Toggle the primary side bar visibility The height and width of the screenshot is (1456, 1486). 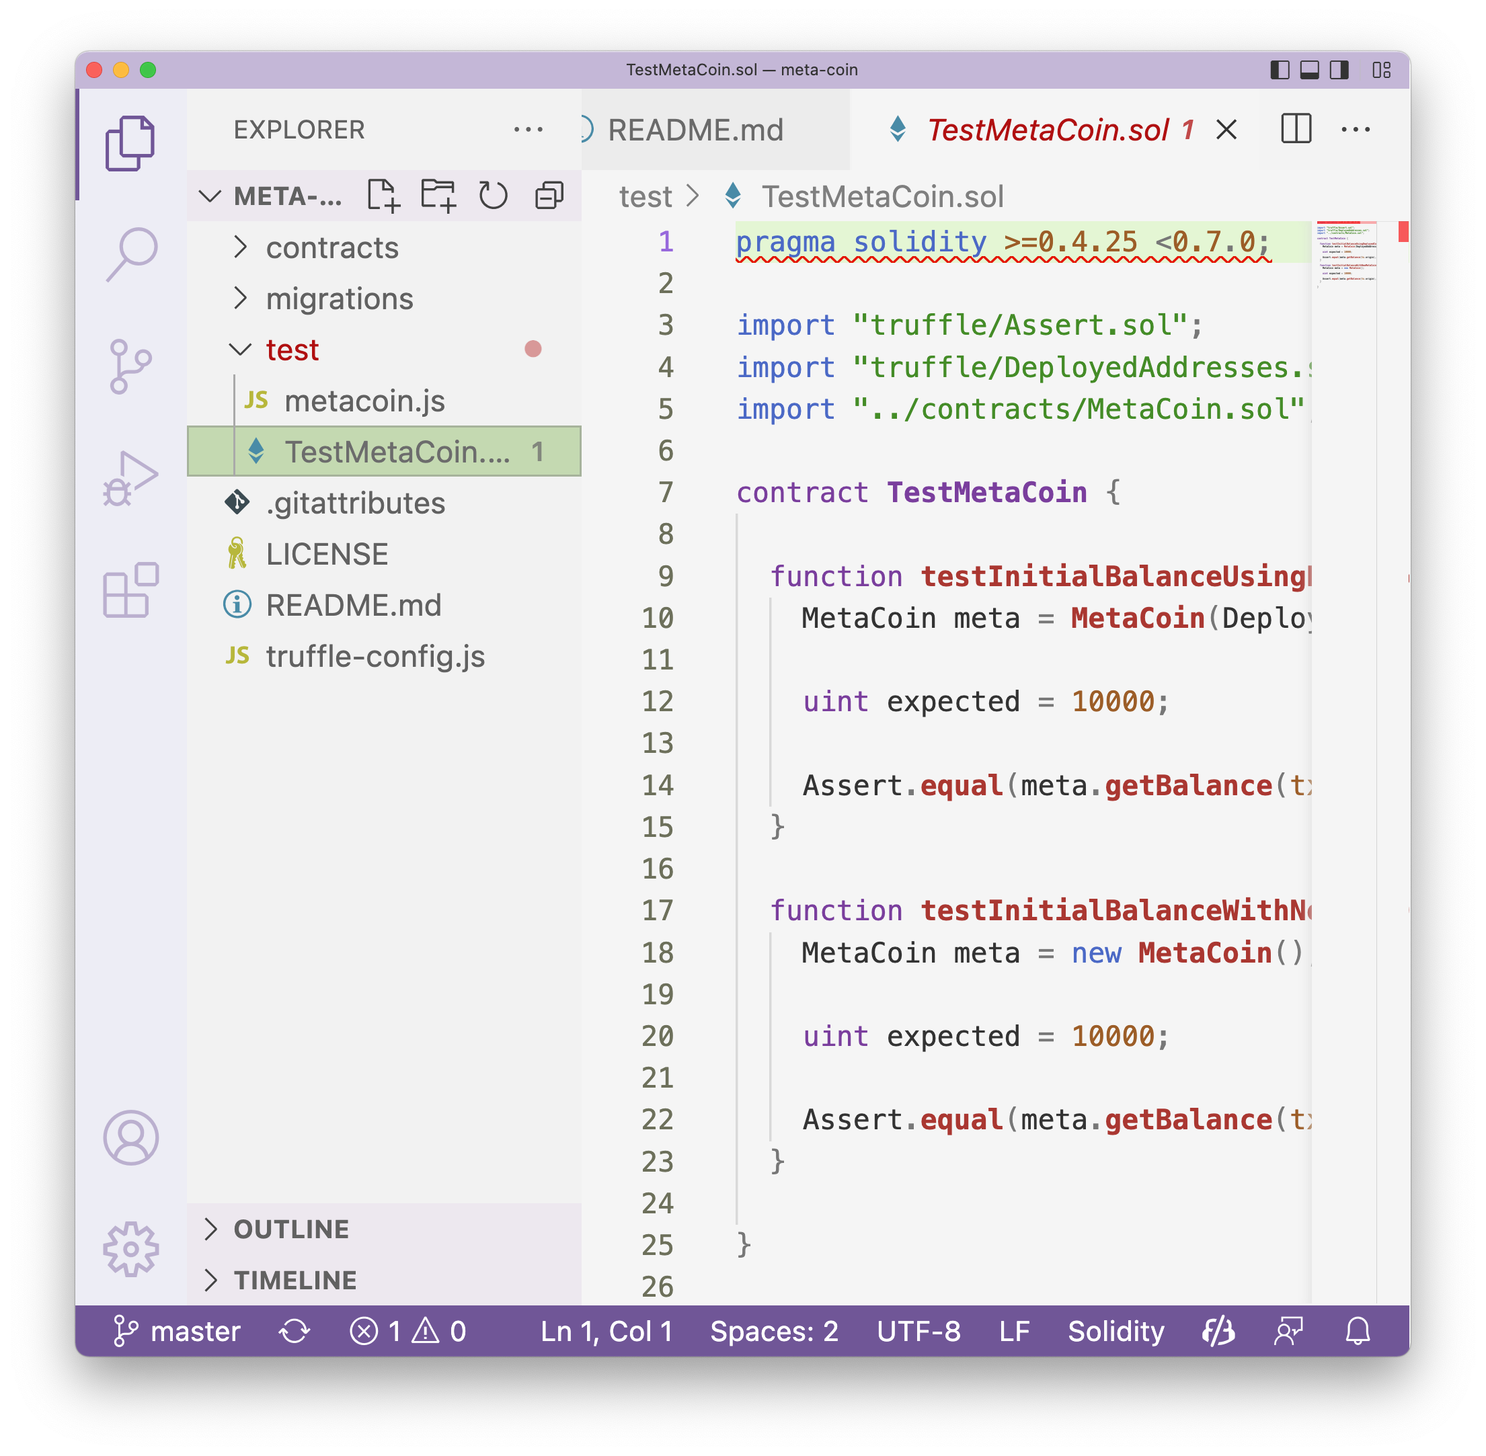pyautogui.click(x=1280, y=71)
